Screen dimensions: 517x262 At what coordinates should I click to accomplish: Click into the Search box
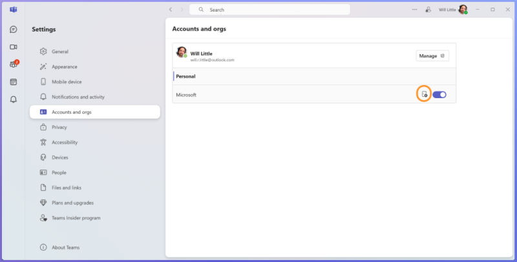tap(269, 10)
